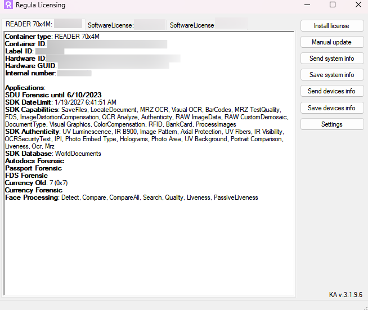Viewport: 368px width, 310px height.
Task: Maximize the Regula Licensing window
Action: coord(333,5)
